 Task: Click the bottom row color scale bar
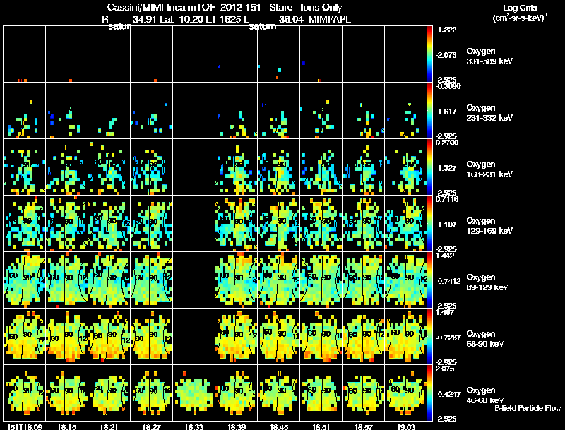coord(429,393)
